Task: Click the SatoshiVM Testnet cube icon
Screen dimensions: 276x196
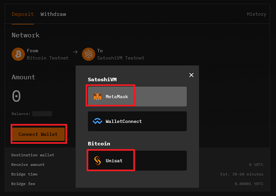Action: coord(89,54)
